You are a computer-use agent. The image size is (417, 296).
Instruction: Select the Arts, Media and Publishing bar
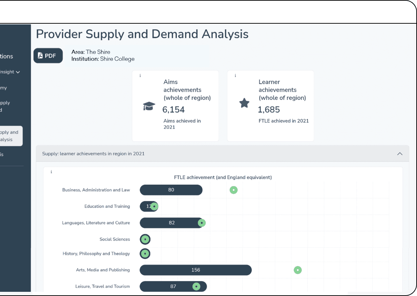click(x=195, y=270)
